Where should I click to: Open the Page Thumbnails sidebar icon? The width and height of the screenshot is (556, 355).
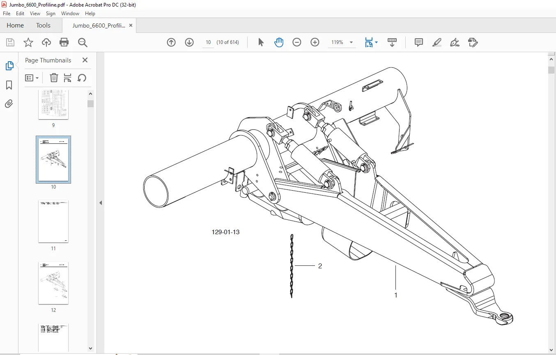pyautogui.click(x=9, y=66)
